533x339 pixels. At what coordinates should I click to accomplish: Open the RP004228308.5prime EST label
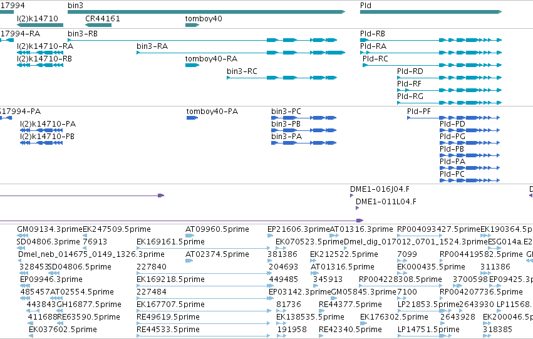pos(400,280)
